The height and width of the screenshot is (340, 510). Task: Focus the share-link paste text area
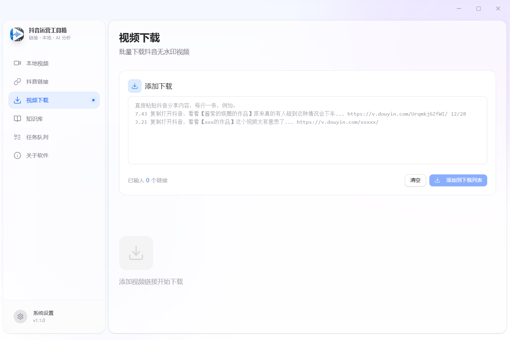pyautogui.click(x=307, y=143)
